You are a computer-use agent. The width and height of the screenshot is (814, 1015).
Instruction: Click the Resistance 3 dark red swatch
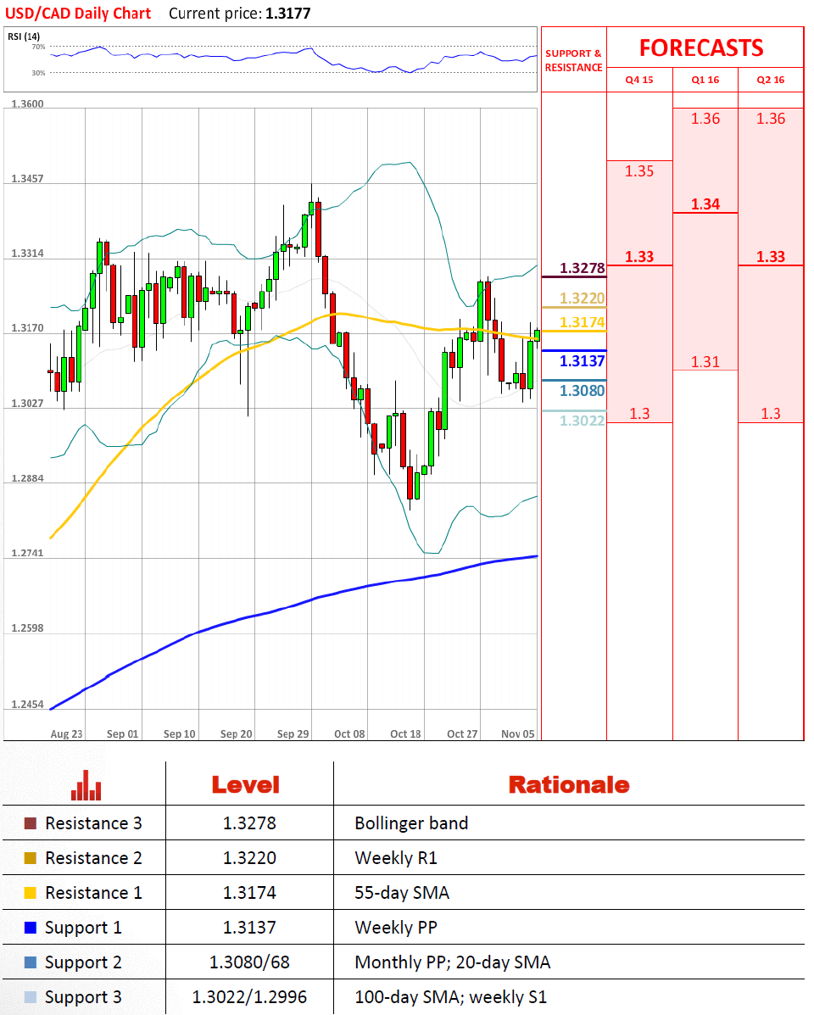(x=30, y=823)
